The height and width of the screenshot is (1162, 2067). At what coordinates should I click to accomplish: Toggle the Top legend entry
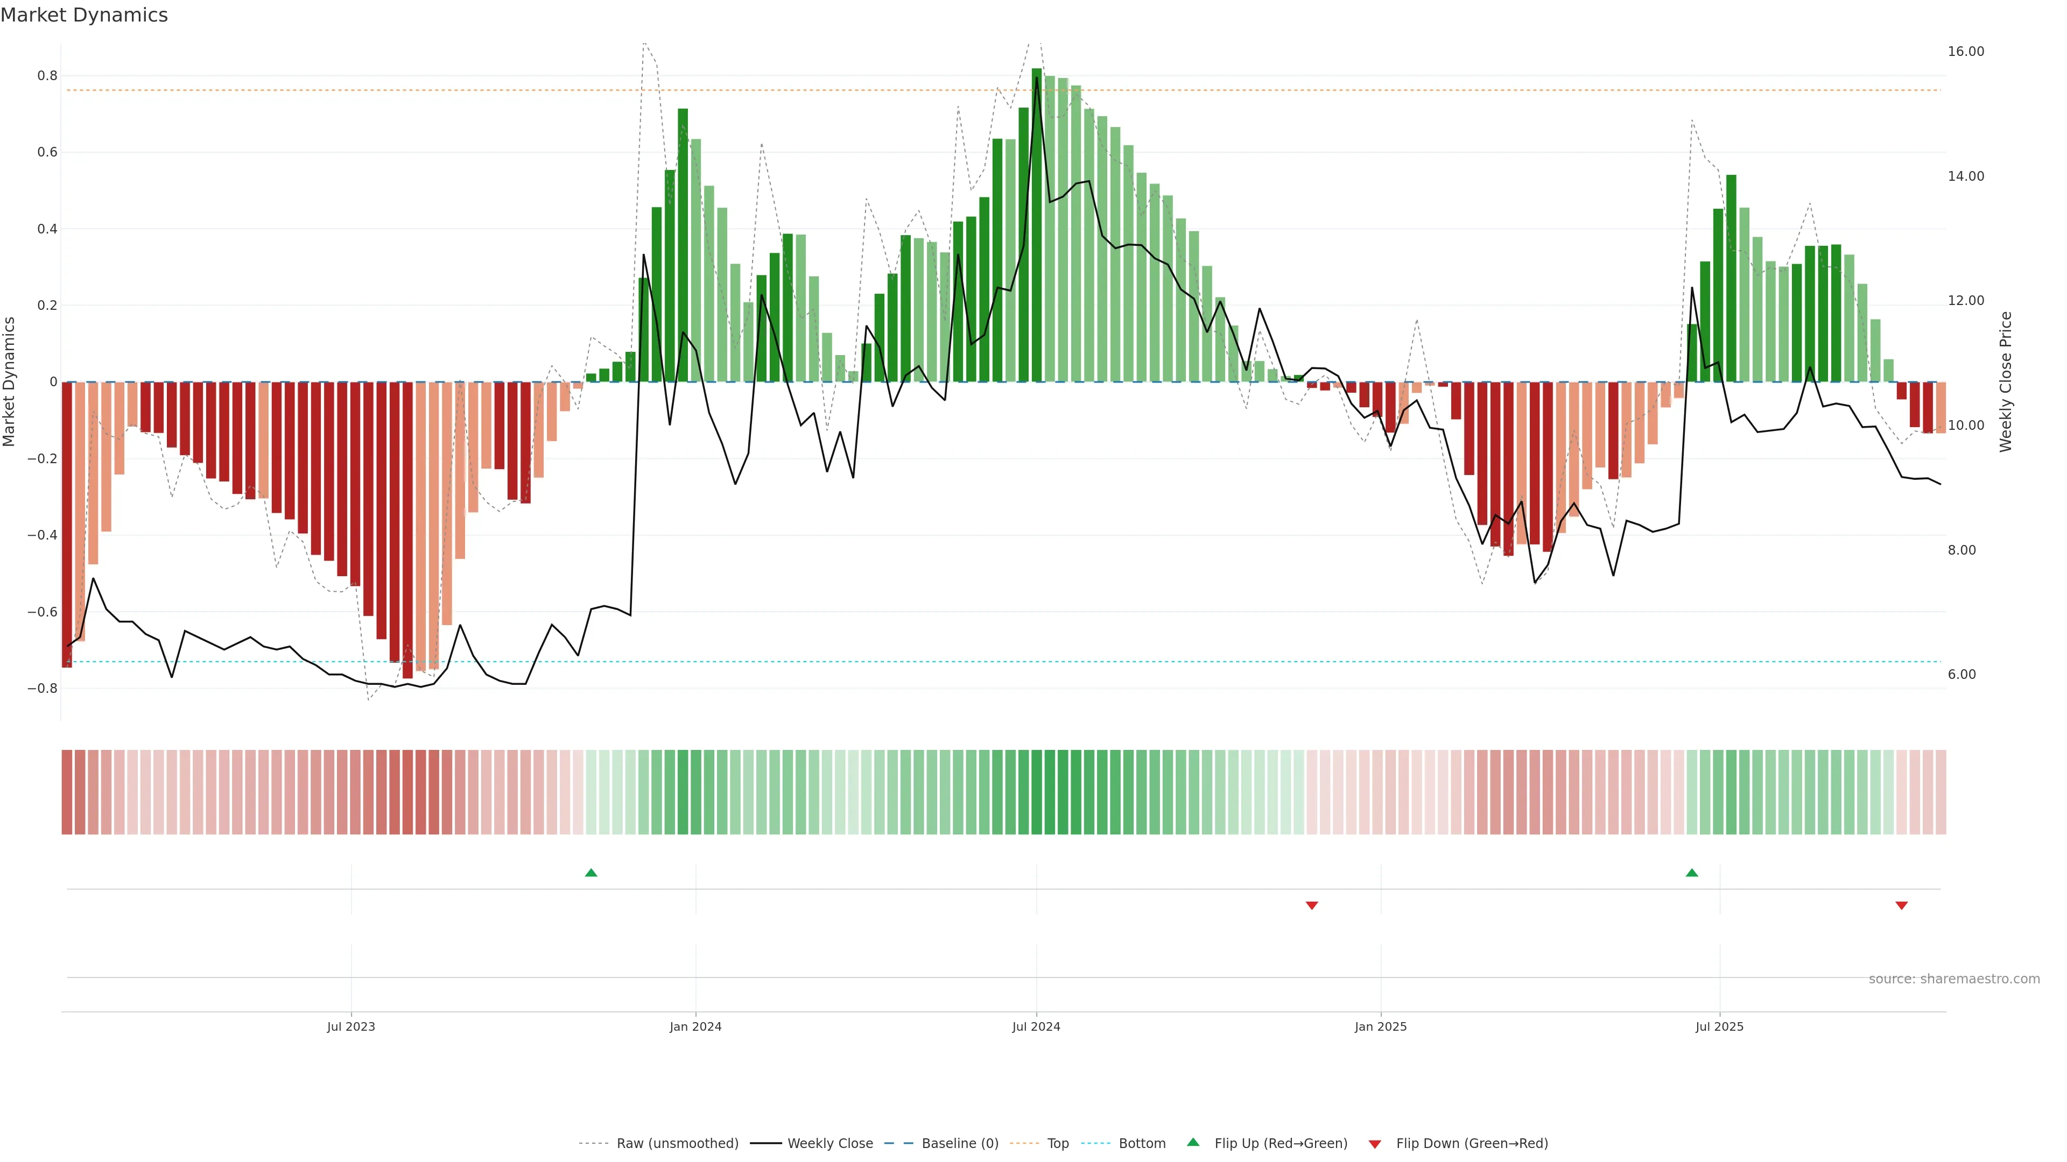pos(1058,1144)
